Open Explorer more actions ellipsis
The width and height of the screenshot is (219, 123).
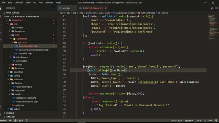pyautogui.click(x=53, y=8)
